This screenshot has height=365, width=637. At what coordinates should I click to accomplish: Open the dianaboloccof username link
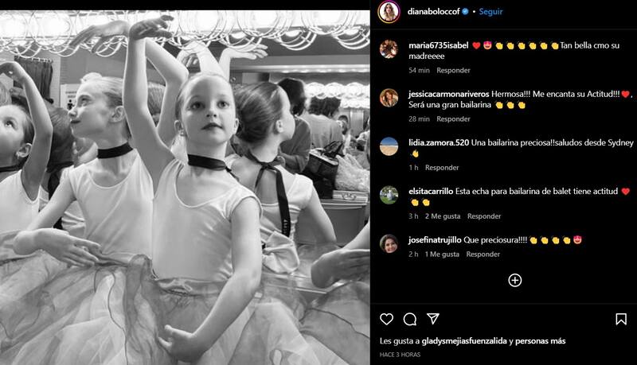coord(433,12)
